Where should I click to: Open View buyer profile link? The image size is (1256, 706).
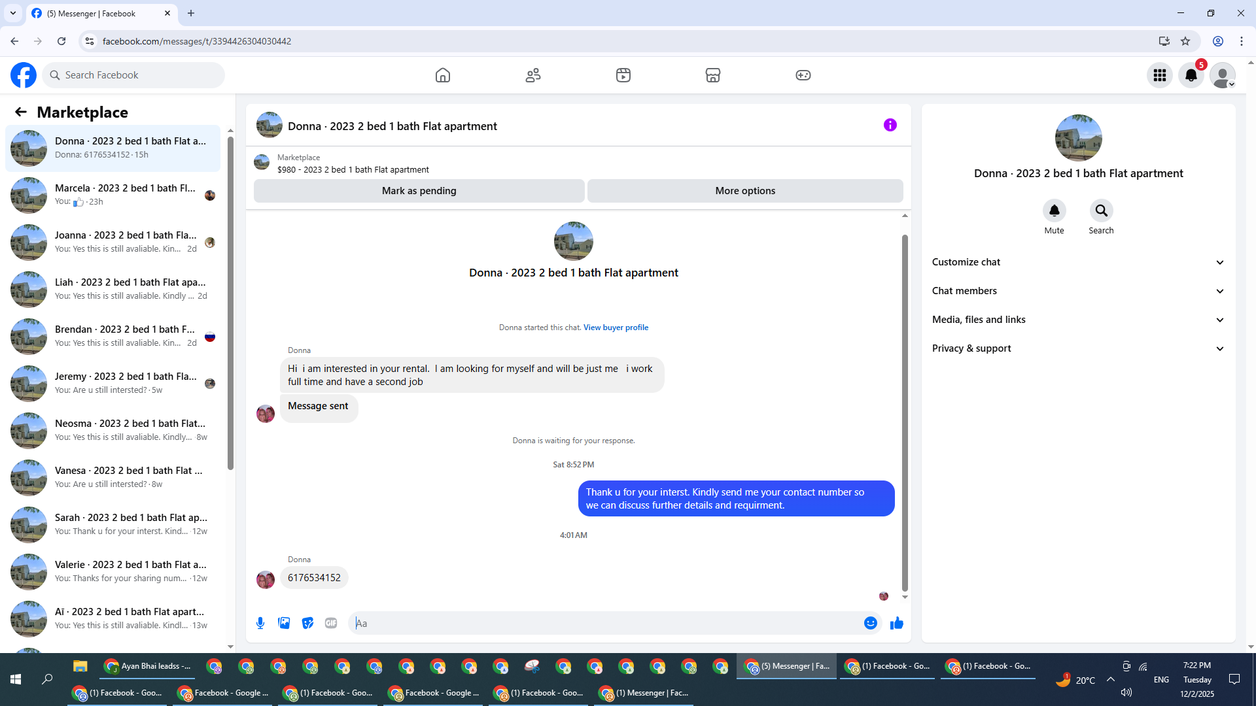click(616, 328)
